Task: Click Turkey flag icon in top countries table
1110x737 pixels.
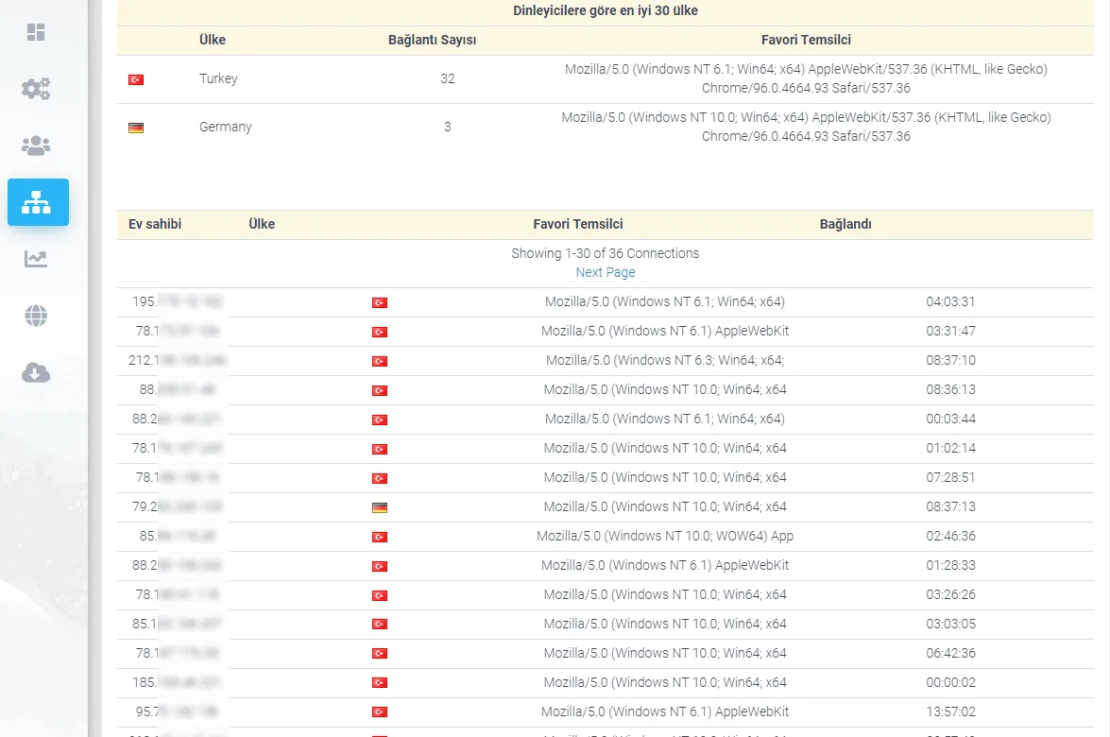Action: coord(136,79)
